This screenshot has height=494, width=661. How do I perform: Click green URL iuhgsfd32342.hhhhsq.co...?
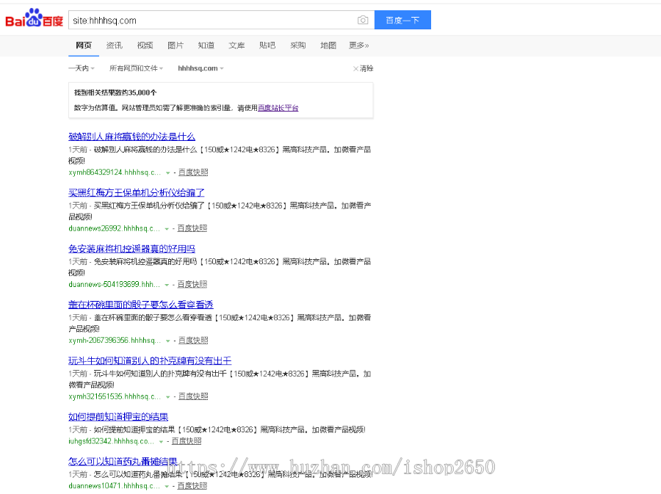click(112, 441)
